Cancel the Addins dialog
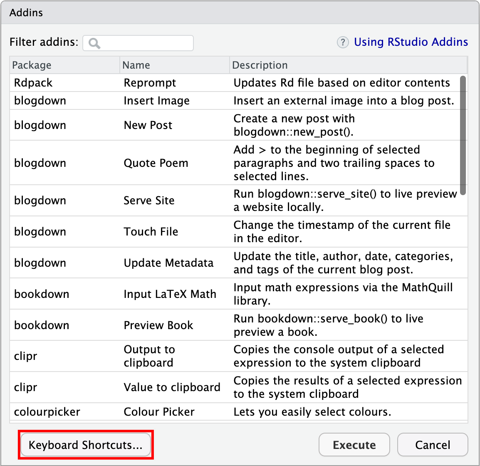480x466 pixels. click(x=433, y=445)
